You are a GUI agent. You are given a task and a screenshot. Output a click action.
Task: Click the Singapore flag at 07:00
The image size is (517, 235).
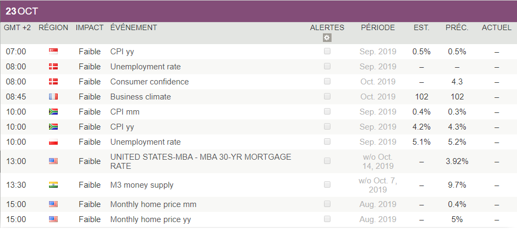pyautogui.click(x=53, y=52)
